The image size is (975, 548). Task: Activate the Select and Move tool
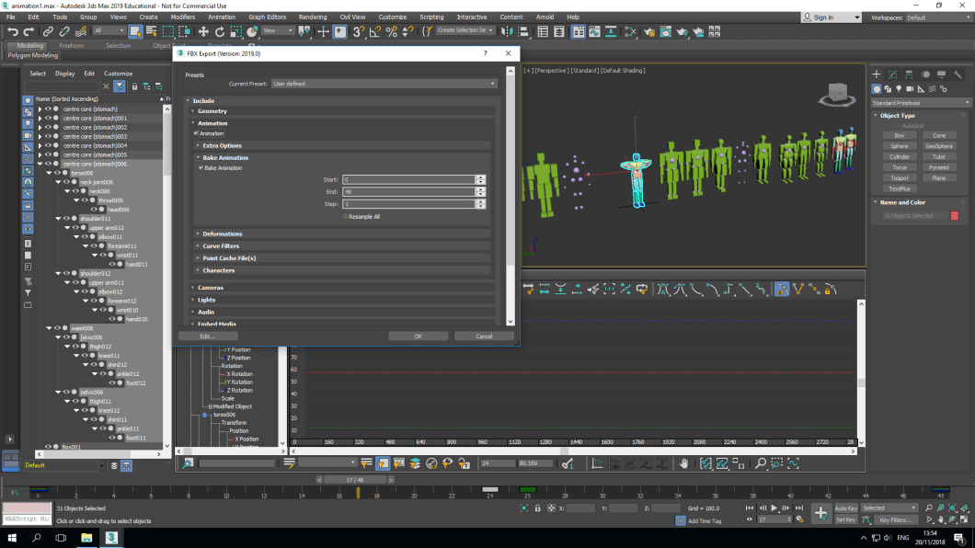(x=203, y=31)
